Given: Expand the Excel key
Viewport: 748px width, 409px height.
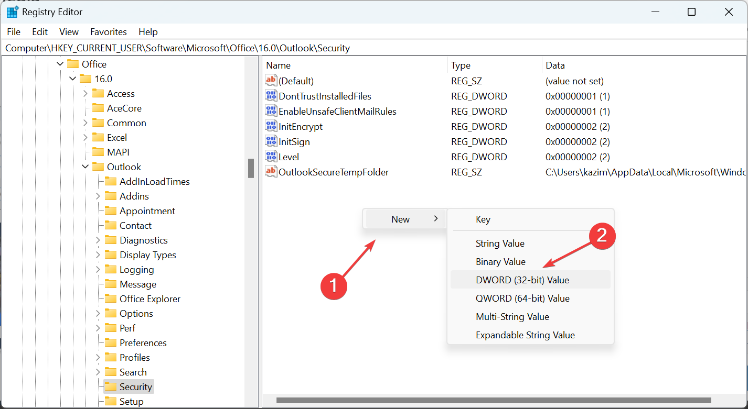Looking at the screenshot, I should coord(85,137).
